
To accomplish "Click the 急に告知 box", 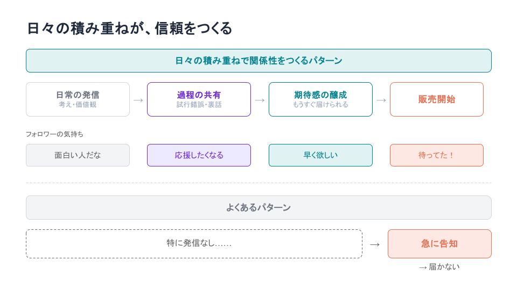I will (439, 244).
